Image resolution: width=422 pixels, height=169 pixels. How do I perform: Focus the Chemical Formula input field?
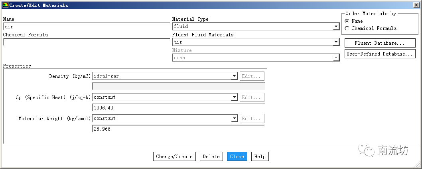click(x=86, y=42)
